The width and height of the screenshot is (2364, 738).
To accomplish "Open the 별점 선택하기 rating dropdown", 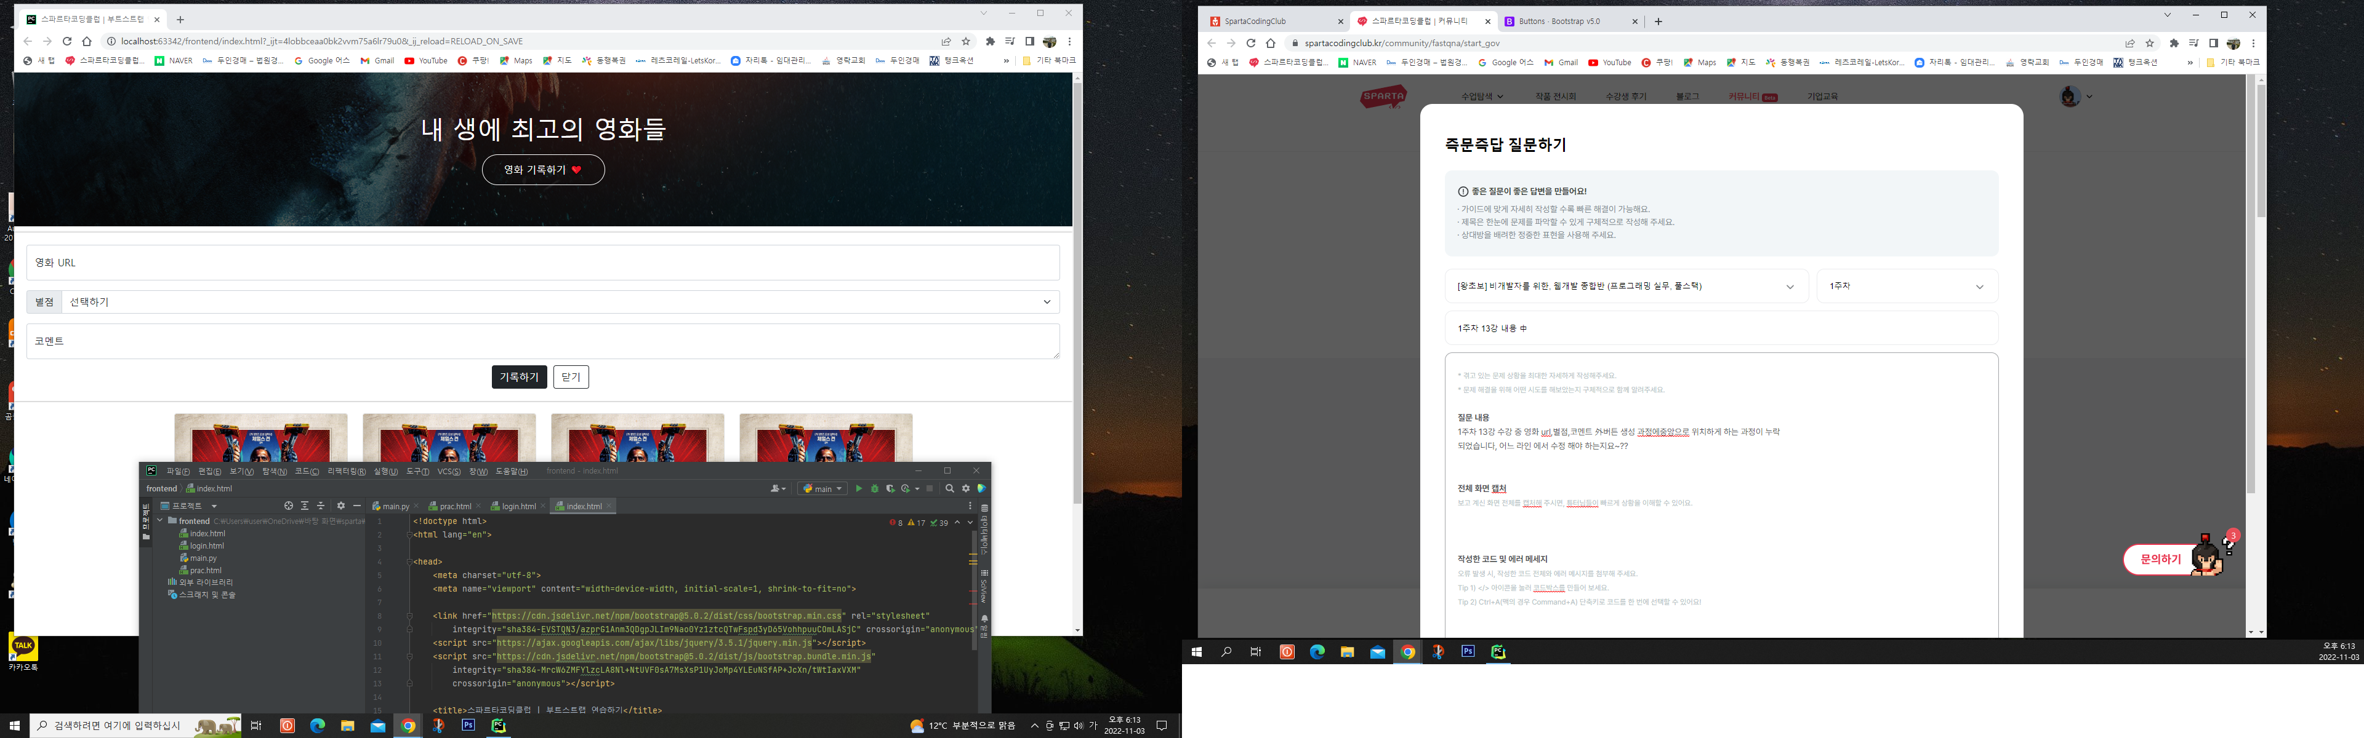I will click(560, 301).
